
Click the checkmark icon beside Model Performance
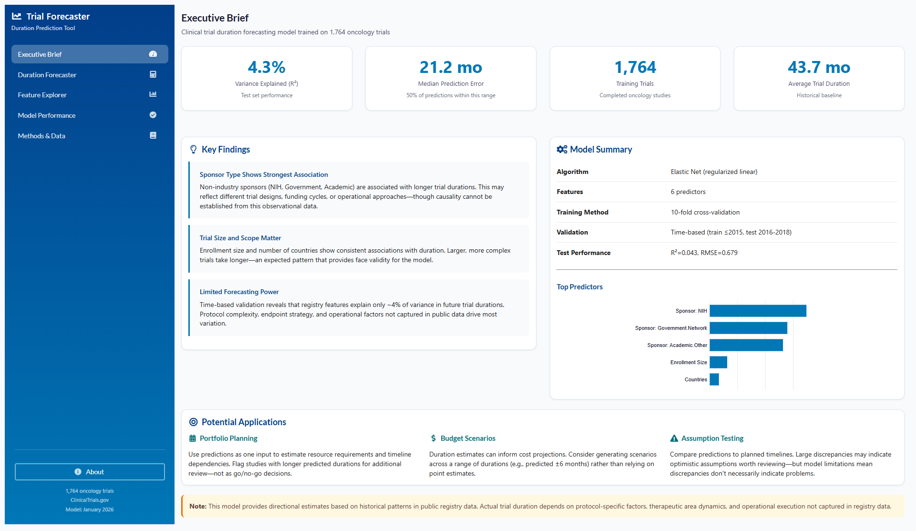[153, 115]
